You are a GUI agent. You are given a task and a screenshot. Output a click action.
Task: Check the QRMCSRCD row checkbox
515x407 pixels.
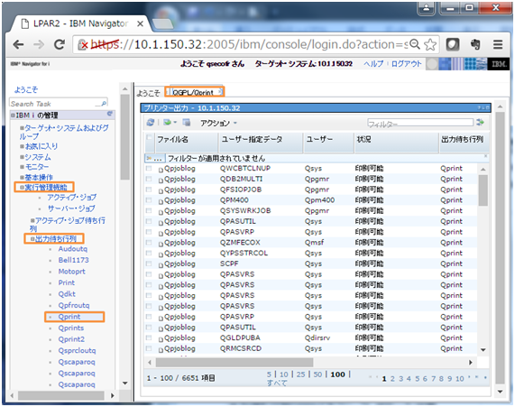[x=149, y=348]
